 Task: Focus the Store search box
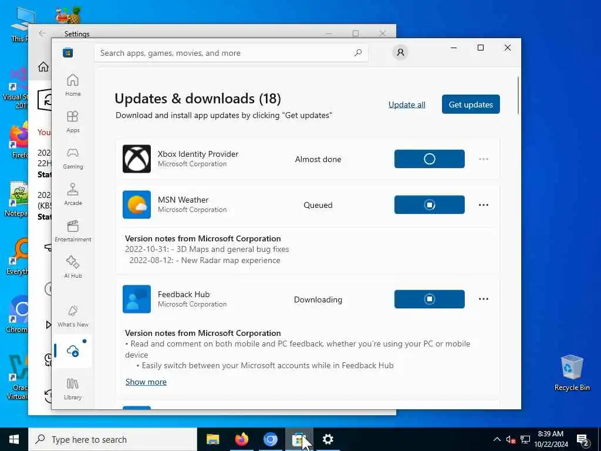pos(231,53)
